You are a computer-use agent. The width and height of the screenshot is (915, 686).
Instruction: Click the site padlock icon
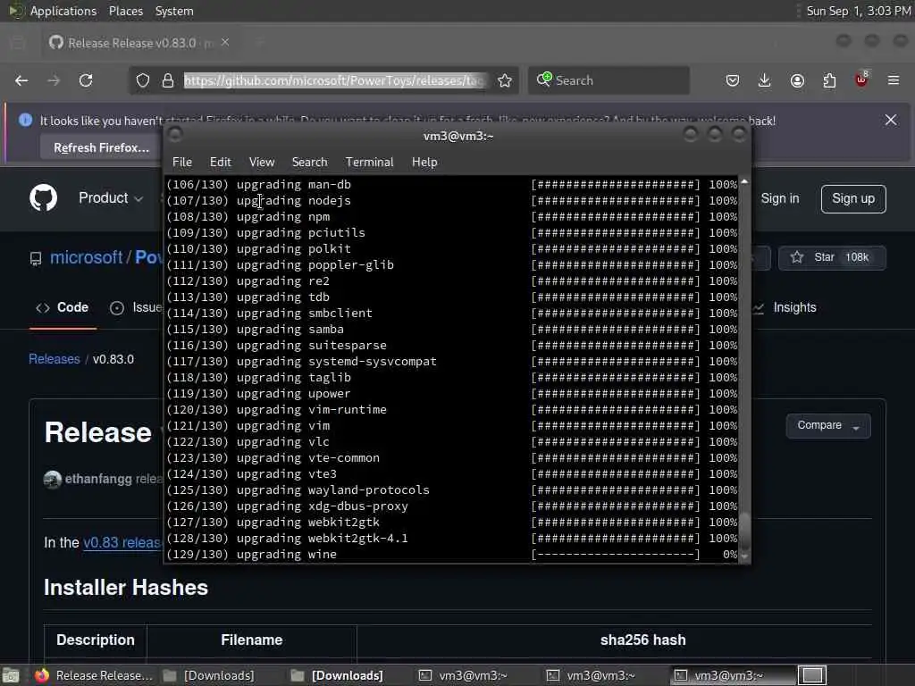pyautogui.click(x=168, y=80)
